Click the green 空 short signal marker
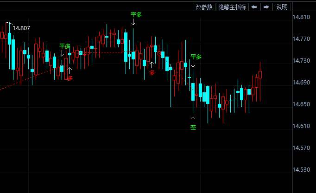This screenshot has width=316, height=193. tap(193, 128)
